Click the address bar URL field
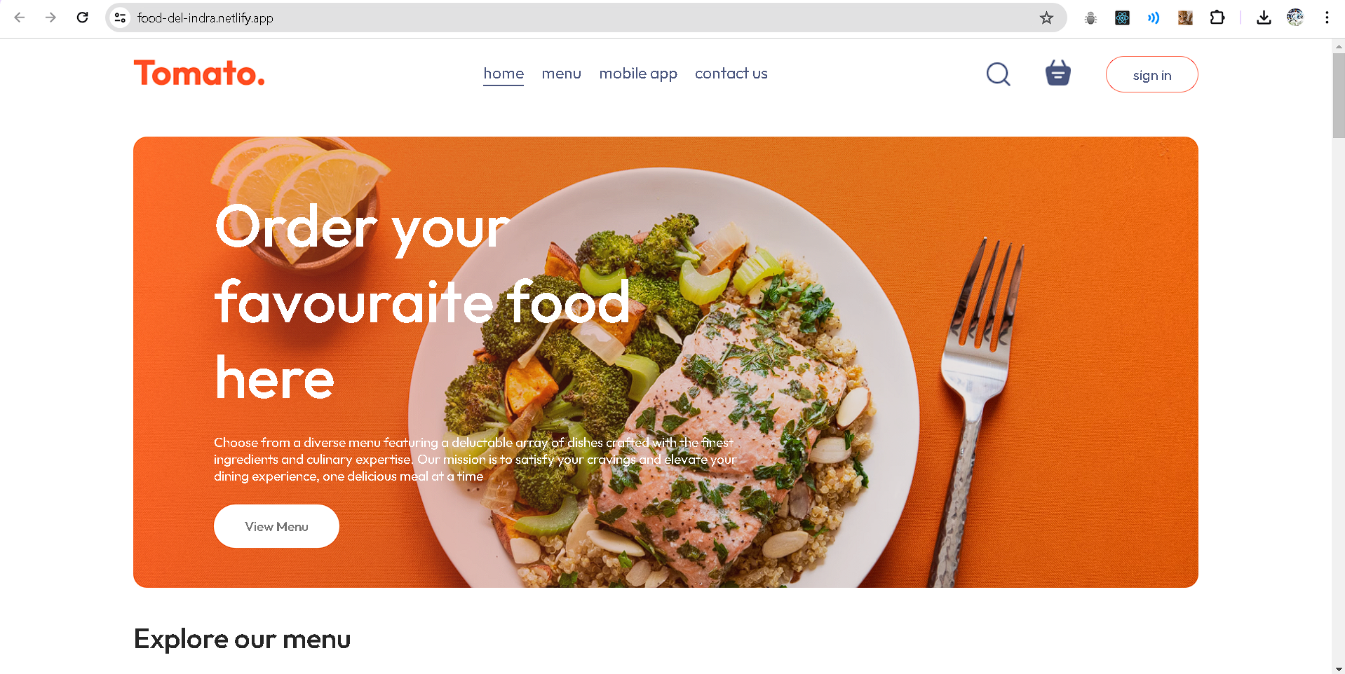Image resolution: width=1345 pixels, height=674 pixels. click(582, 18)
